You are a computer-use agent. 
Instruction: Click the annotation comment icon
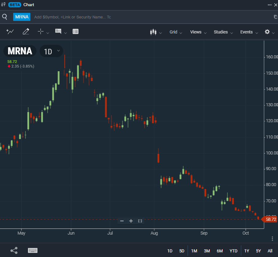pyautogui.click(x=58, y=31)
